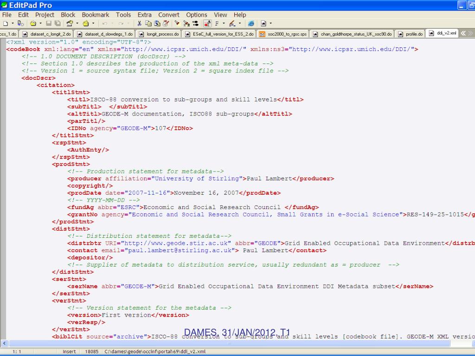This screenshot has height=356, width=475.
Task: Open the Bookmark menu
Action: tap(96, 14)
